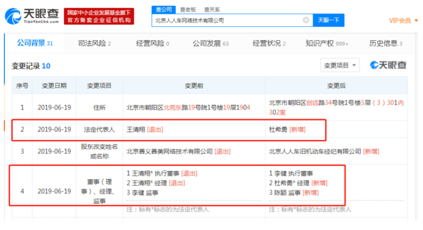423x230 pixels.
Task: Click the TianYanCha logo
Action: [x=32, y=16]
